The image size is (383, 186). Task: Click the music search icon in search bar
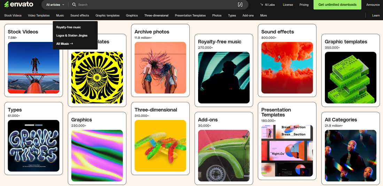240,5
